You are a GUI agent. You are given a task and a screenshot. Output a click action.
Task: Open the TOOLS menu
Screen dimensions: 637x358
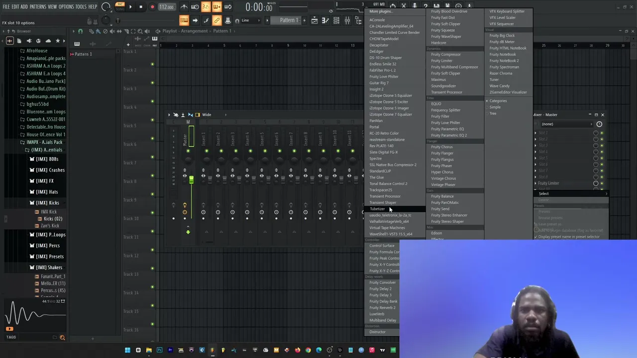[x=81, y=7]
